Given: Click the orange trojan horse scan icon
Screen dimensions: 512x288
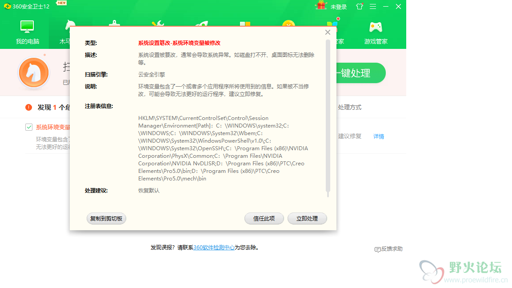Looking at the screenshot, I should point(34,72).
